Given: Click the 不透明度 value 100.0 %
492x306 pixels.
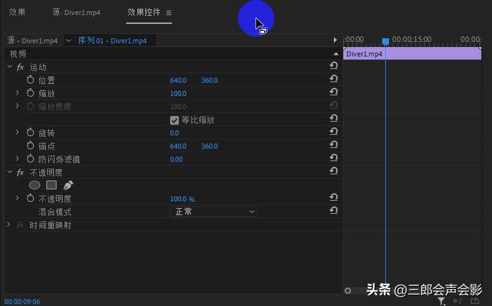Looking at the screenshot, I should [182, 199].
